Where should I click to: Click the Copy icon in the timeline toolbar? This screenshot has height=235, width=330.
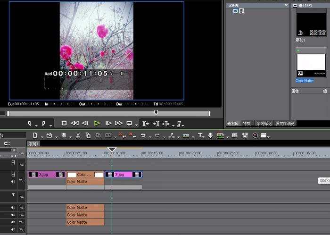click(x=88, y=135)
